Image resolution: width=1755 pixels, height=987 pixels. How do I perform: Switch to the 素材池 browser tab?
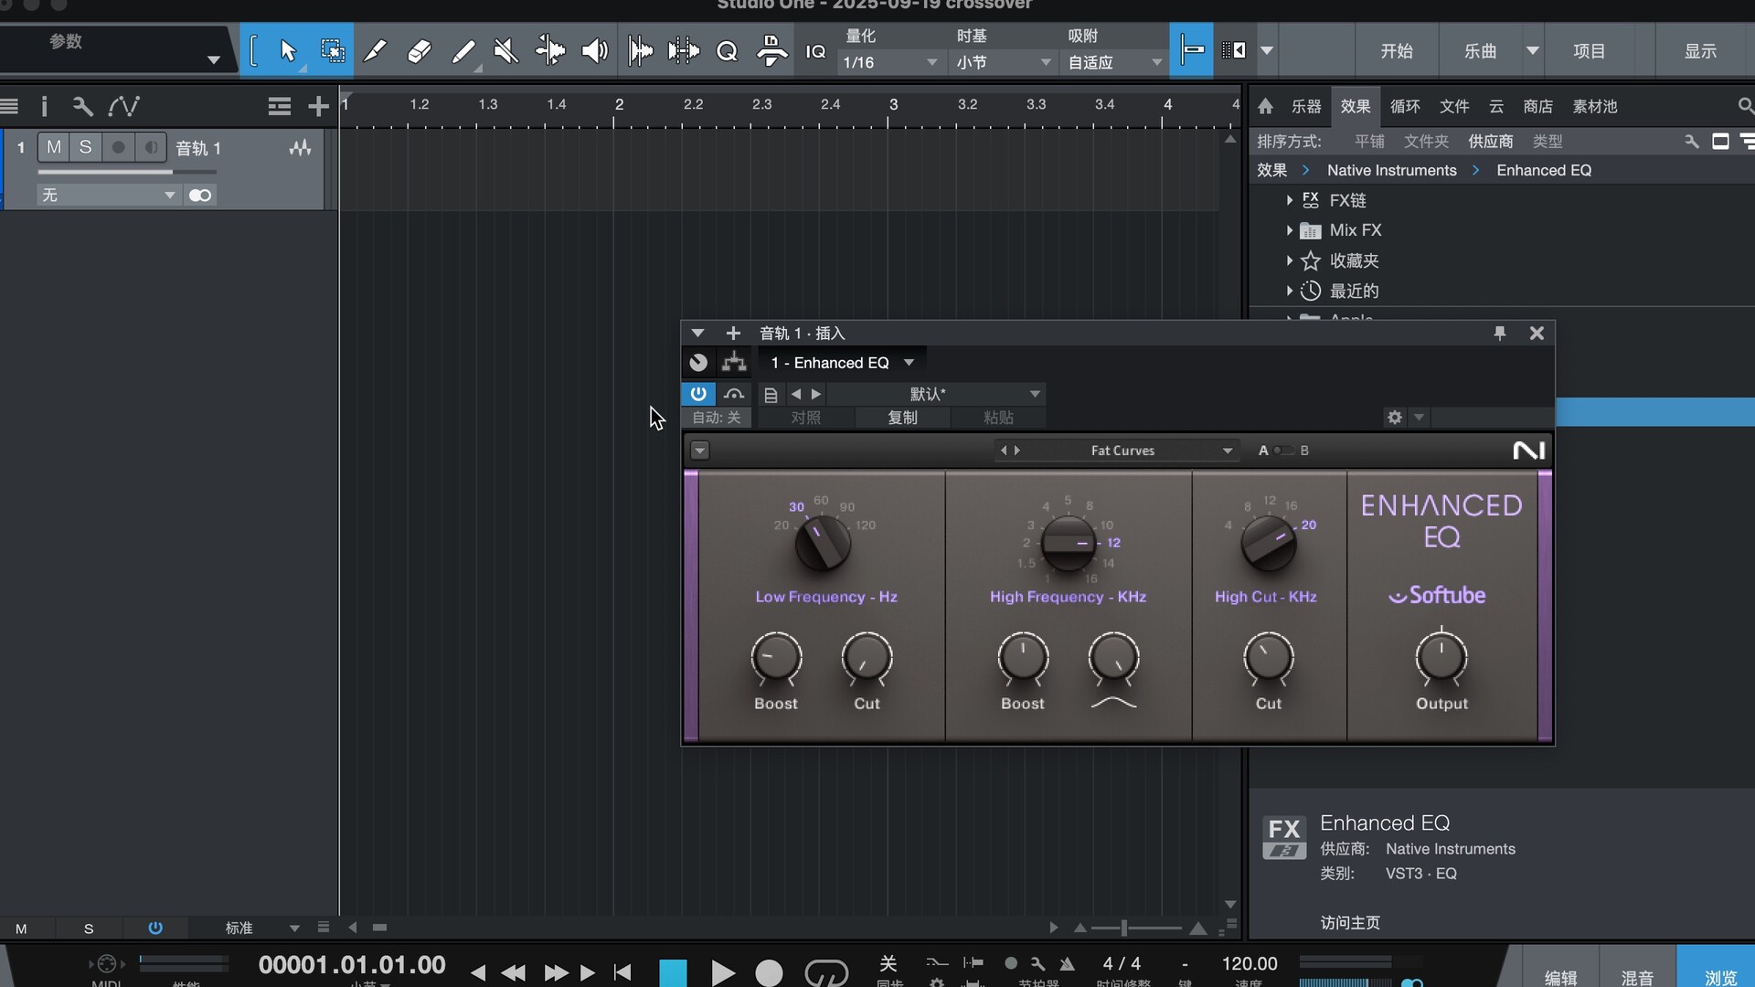point(1595,107)
